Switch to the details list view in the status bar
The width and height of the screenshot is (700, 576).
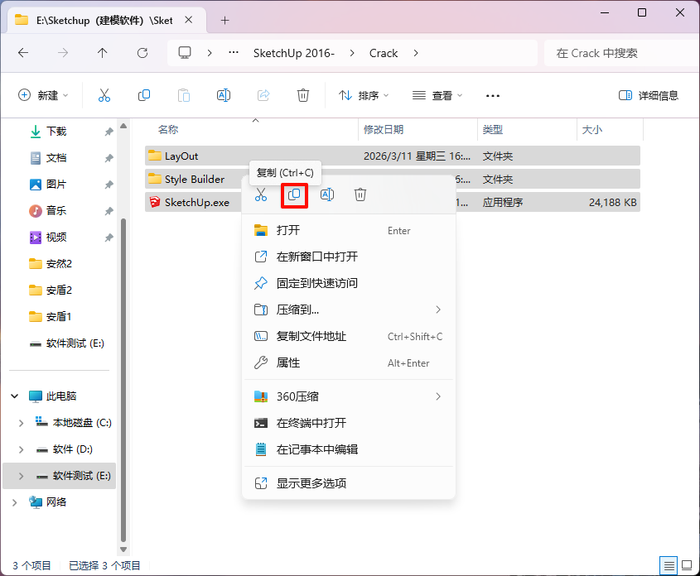[x=669, y=566]
